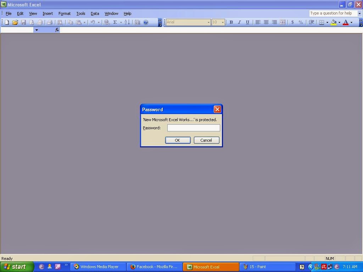Screen dimensions: 363x272
Task: Toggle Center alignment
Action: [x=266, y=22]
